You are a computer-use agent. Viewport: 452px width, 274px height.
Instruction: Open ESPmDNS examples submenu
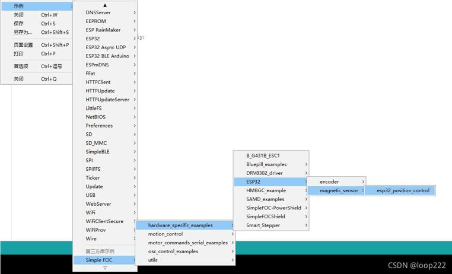coord(105,65)
